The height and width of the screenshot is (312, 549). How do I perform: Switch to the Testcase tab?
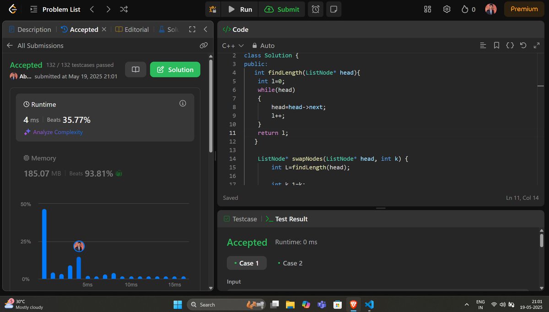[x=240, y=219]
